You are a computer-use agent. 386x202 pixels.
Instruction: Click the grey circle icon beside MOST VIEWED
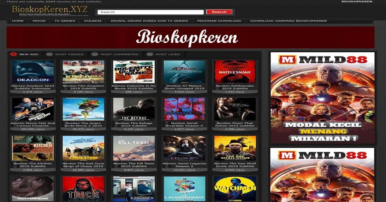pyautogui.click(x=49, y=54)
